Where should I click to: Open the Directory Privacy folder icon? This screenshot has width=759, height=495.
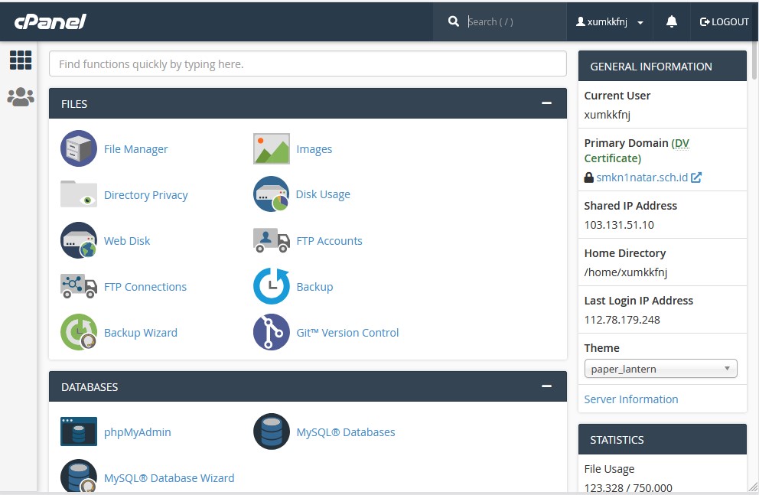coord(78,194)
